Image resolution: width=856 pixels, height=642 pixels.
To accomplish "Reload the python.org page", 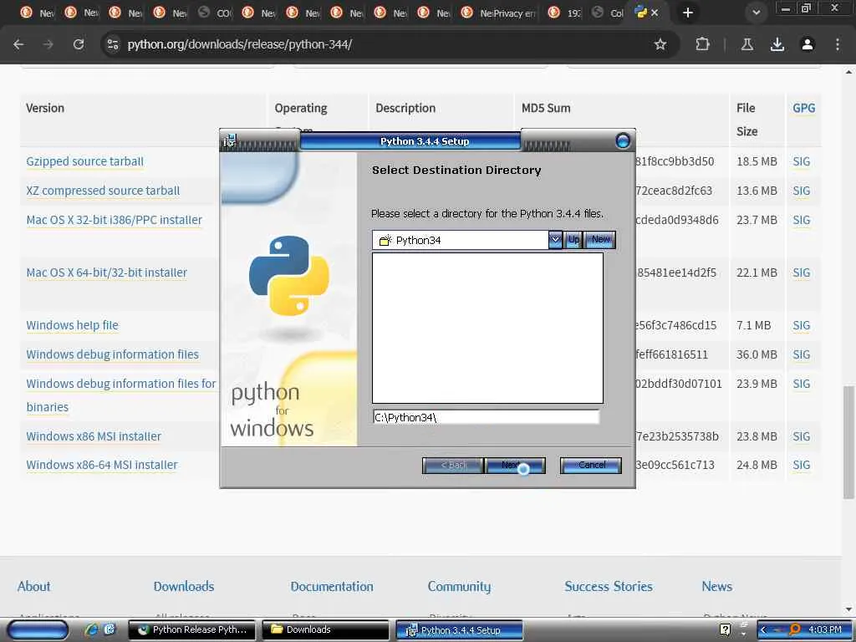I will click(x=79, y=44).
